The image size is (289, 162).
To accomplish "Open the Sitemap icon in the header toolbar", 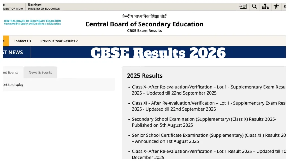I will tap(265, 6).
